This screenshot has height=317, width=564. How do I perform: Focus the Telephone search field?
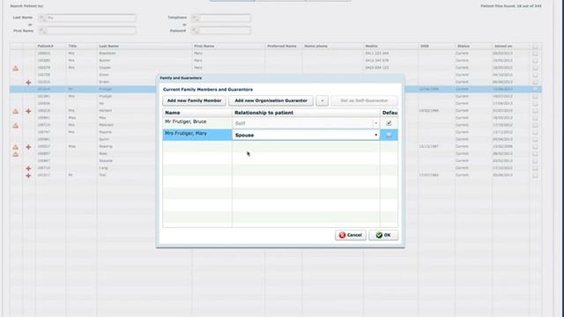(x=221, y=18)
